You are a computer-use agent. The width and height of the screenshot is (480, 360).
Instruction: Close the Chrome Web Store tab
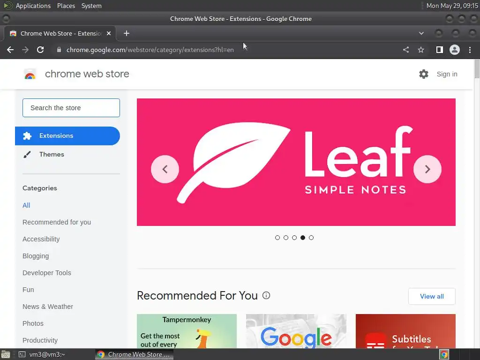click(x=109, y=33)
